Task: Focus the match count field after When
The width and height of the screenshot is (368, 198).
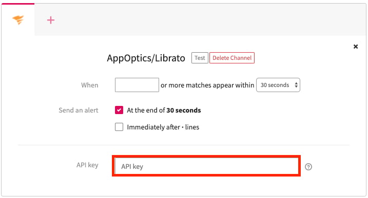Action: point(137,85)
